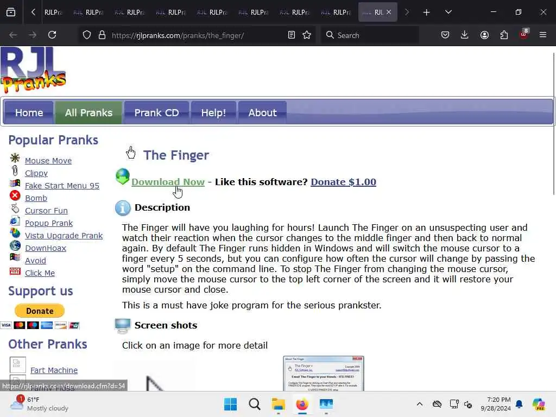This screenshot has width=556, height=417.
Task: Open the Popup Prank link
Action: click(48, 223)
